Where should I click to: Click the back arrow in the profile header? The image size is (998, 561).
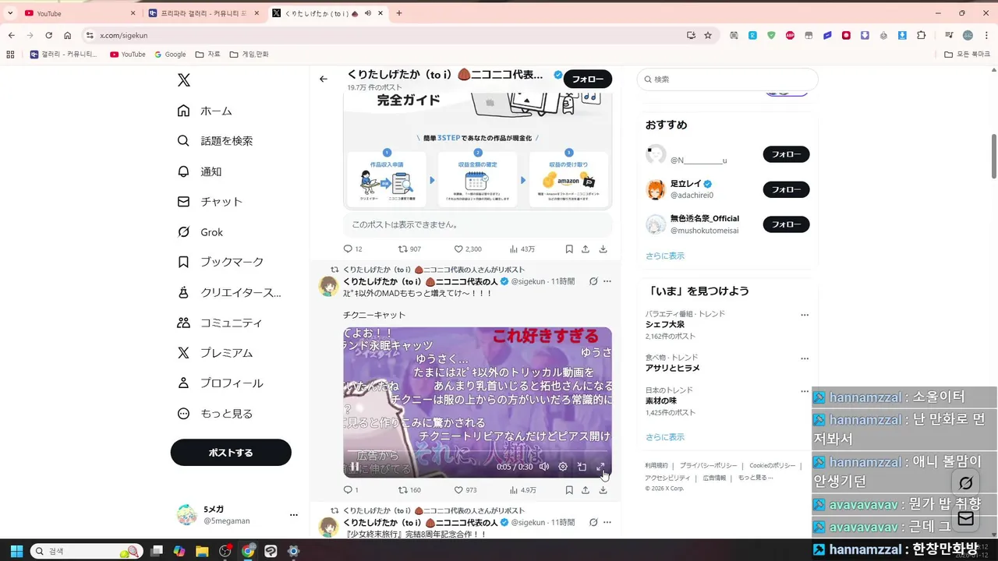pos(324,79)
